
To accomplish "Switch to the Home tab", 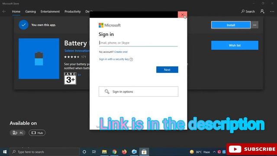I will point(16,12).
